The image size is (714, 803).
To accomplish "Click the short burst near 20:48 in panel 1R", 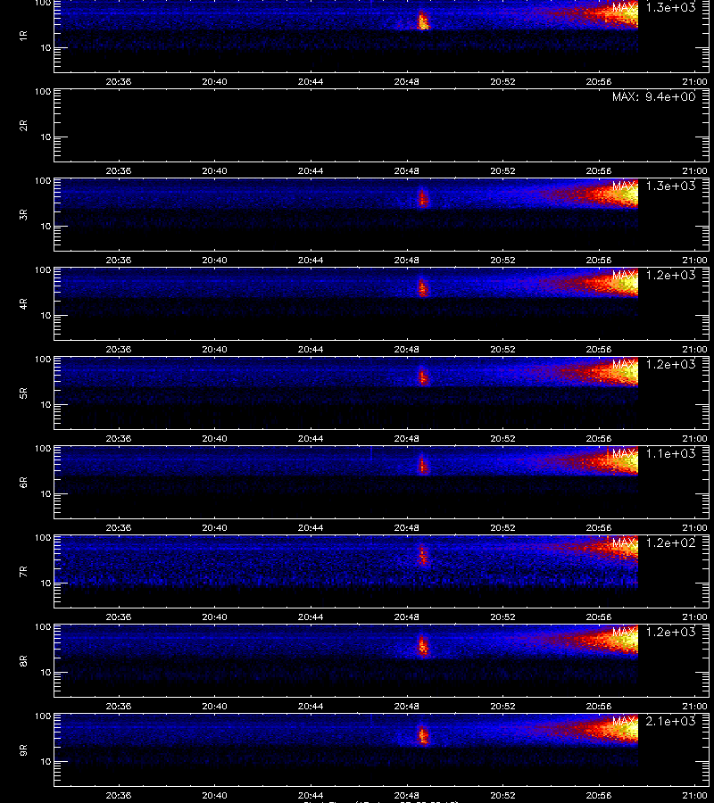I will [x=423, y=21].
